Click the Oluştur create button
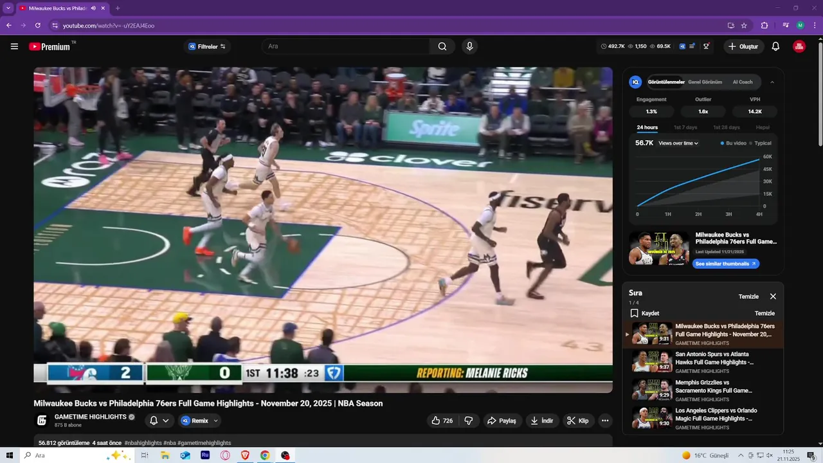 click(x=743, y=46)
